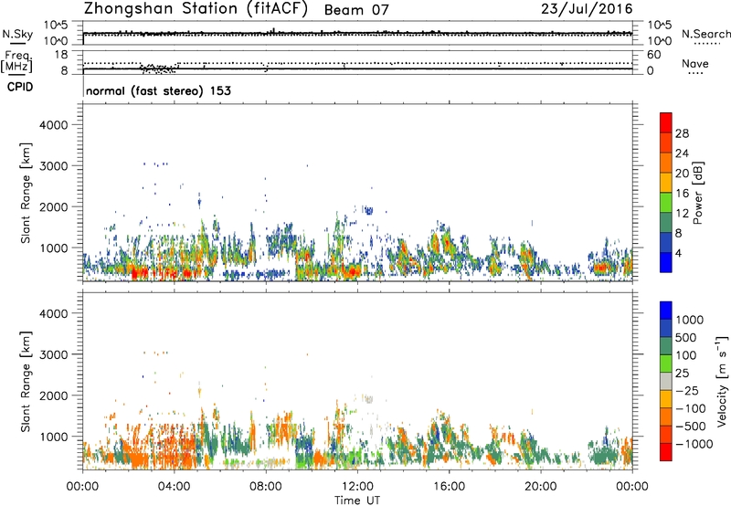Viewport: 731px width, 506px height.
Task: Click the 04:00 time tick label
Action: point(174,487)
